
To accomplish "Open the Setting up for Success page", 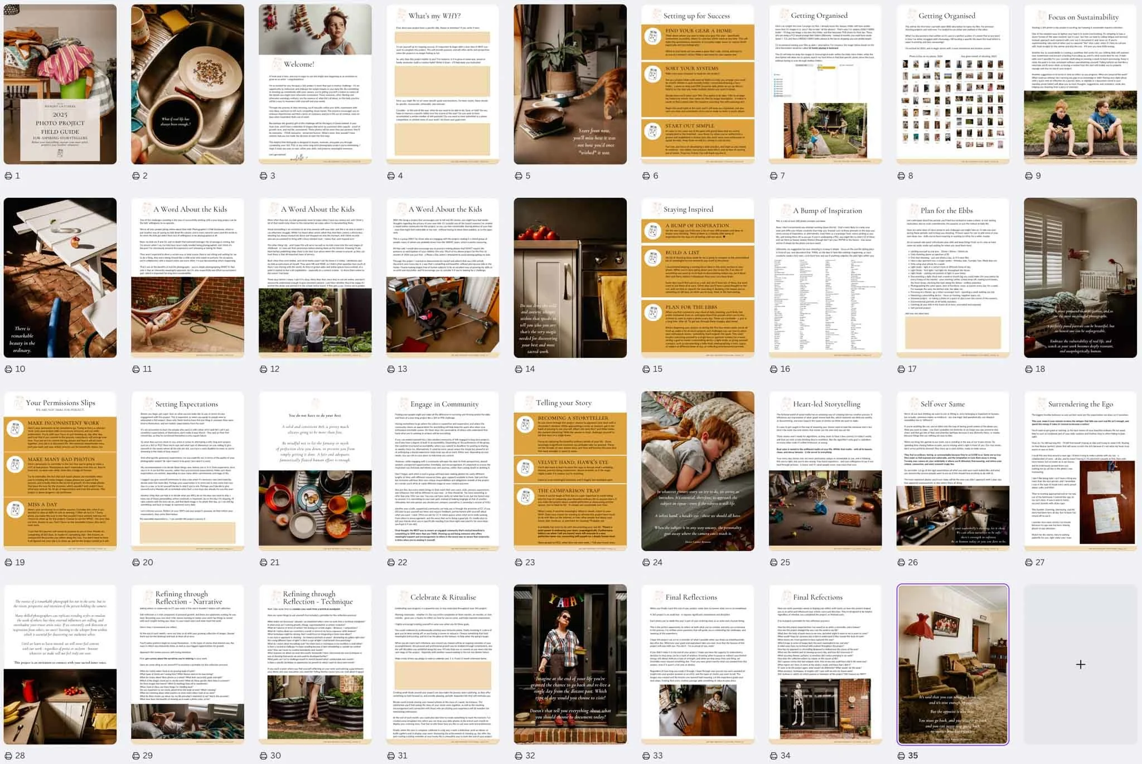I will 698,84.
